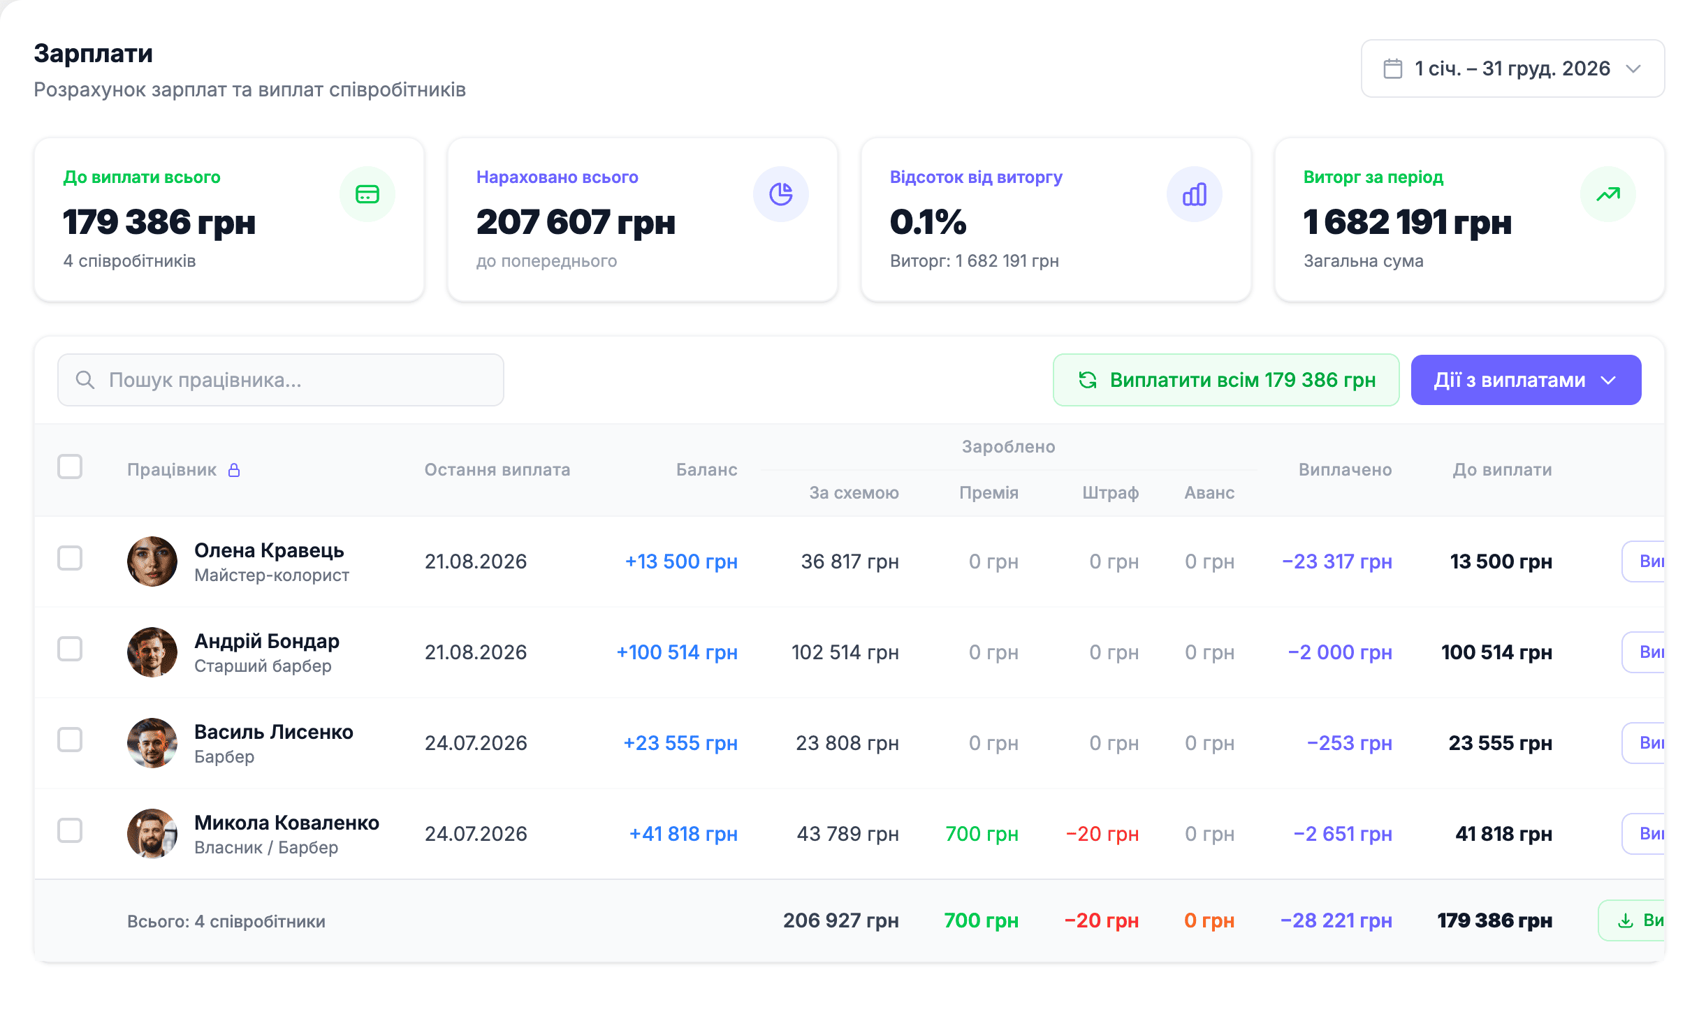Click the refresh icon on 'Виплатити всім' button
The image size is (1699, 1028).
coord(1088,380)
